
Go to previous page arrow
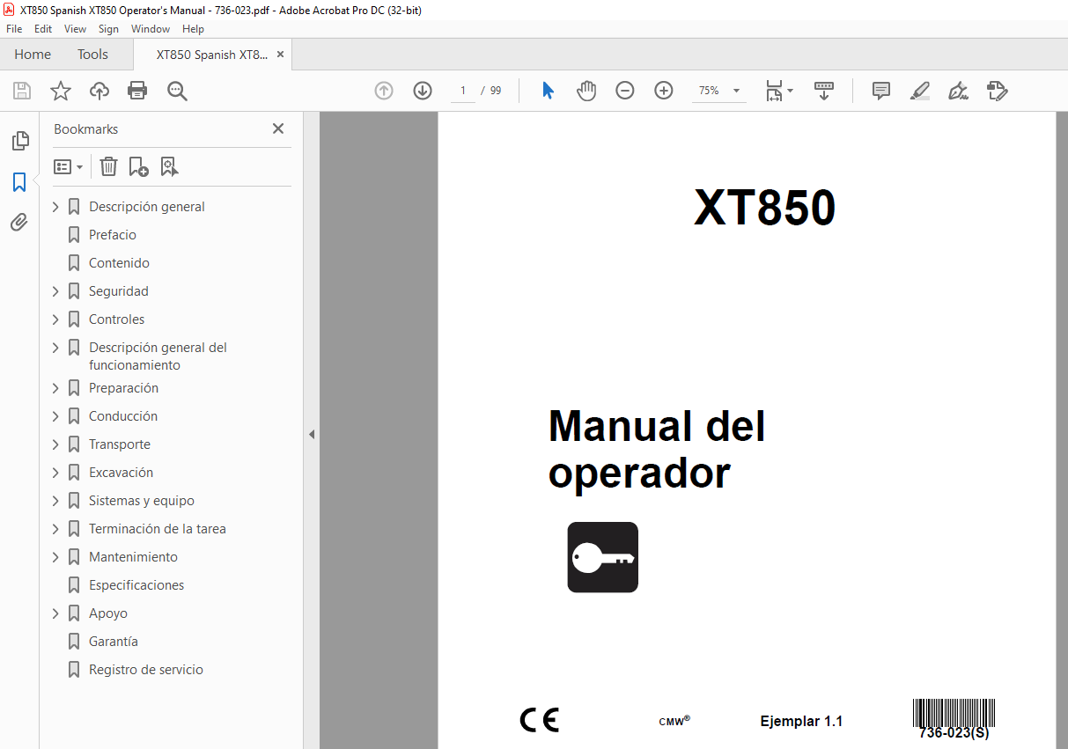point(384,91)
